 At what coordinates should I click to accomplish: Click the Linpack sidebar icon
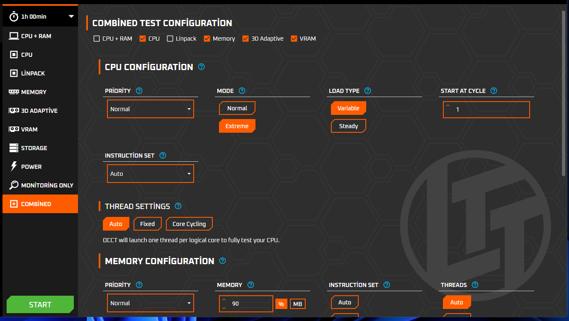pyautogui.click(x=14, y=73)
